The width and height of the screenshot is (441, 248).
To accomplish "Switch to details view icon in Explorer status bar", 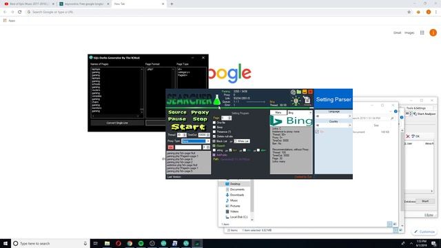I will coord(390,224).
